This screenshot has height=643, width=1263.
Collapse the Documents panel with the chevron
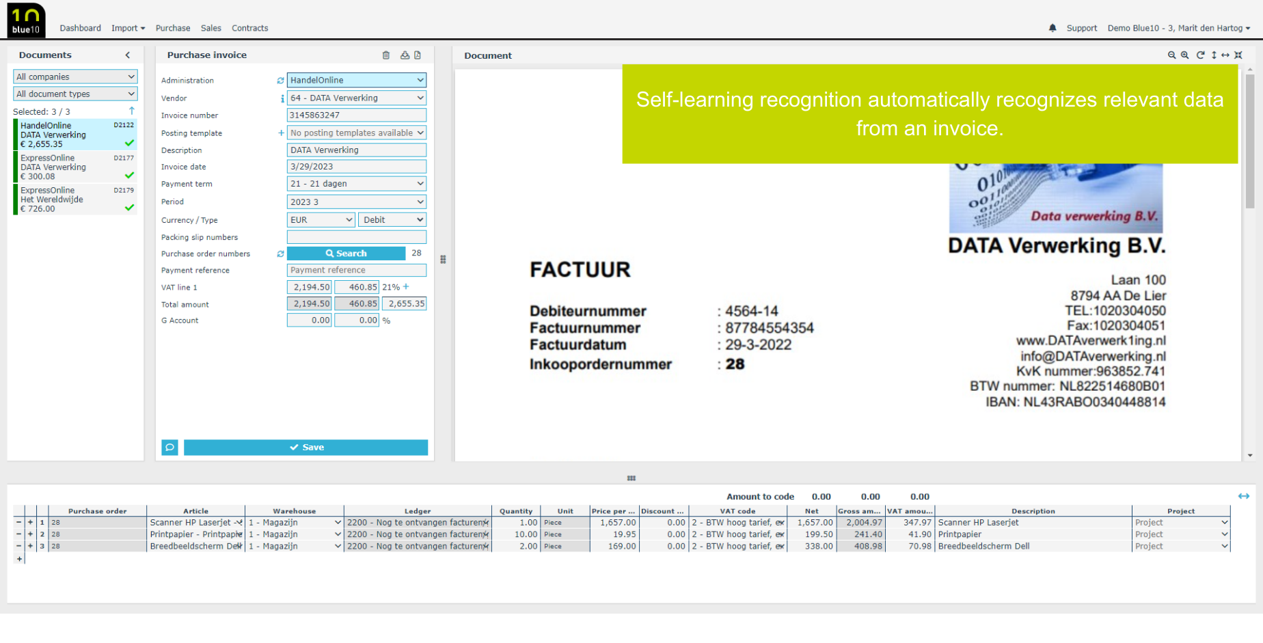[128, 55]
